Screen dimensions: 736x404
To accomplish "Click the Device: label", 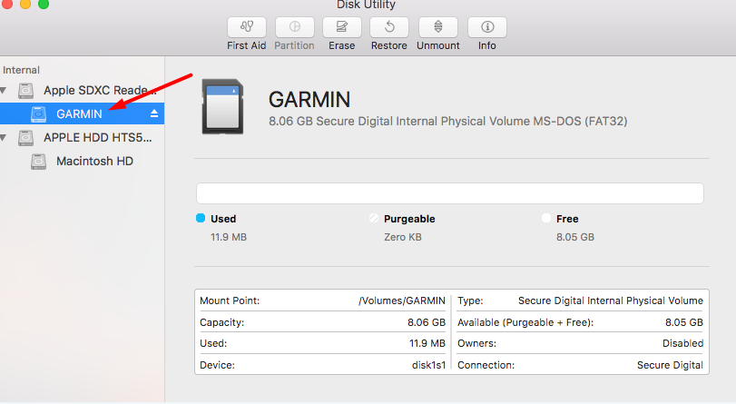I will click(217, 365).
